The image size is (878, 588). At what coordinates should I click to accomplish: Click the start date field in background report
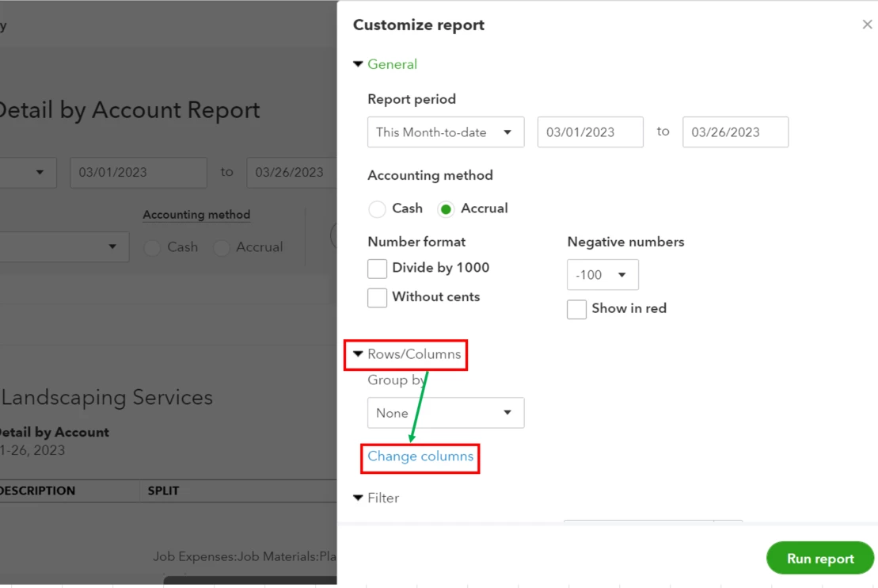139,172
